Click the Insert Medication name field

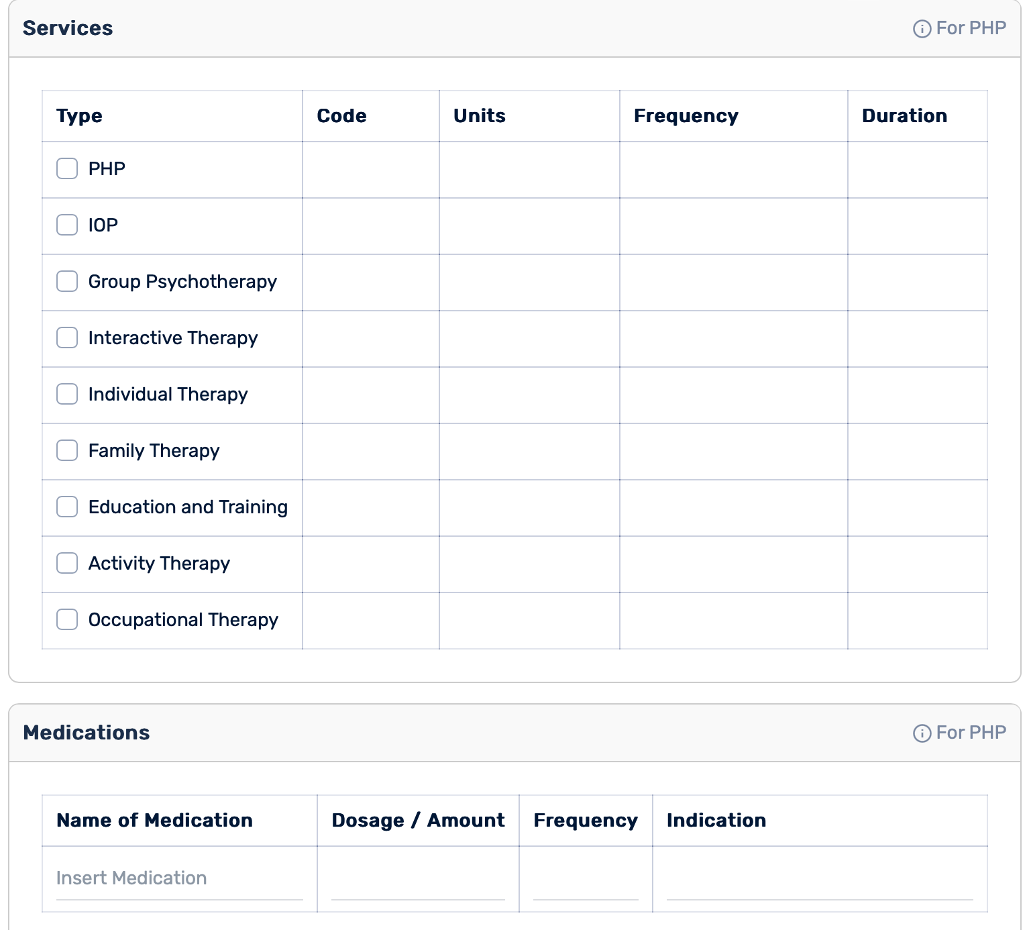click(x=179, y=878)
